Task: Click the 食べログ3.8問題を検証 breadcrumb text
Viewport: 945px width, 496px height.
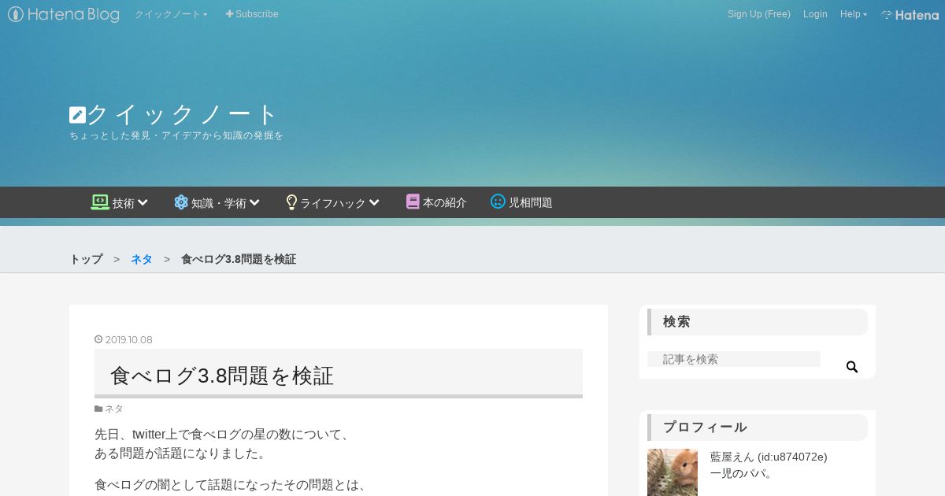Action: pyautogui.click(x=239, y=259)
